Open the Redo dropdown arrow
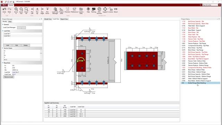 coord(9,14)
